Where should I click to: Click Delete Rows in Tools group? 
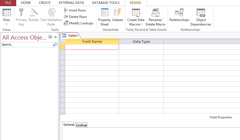click(75, 17)
